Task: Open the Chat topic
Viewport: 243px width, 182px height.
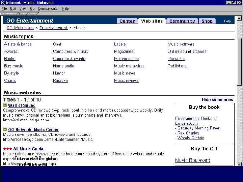Action: 57,44
